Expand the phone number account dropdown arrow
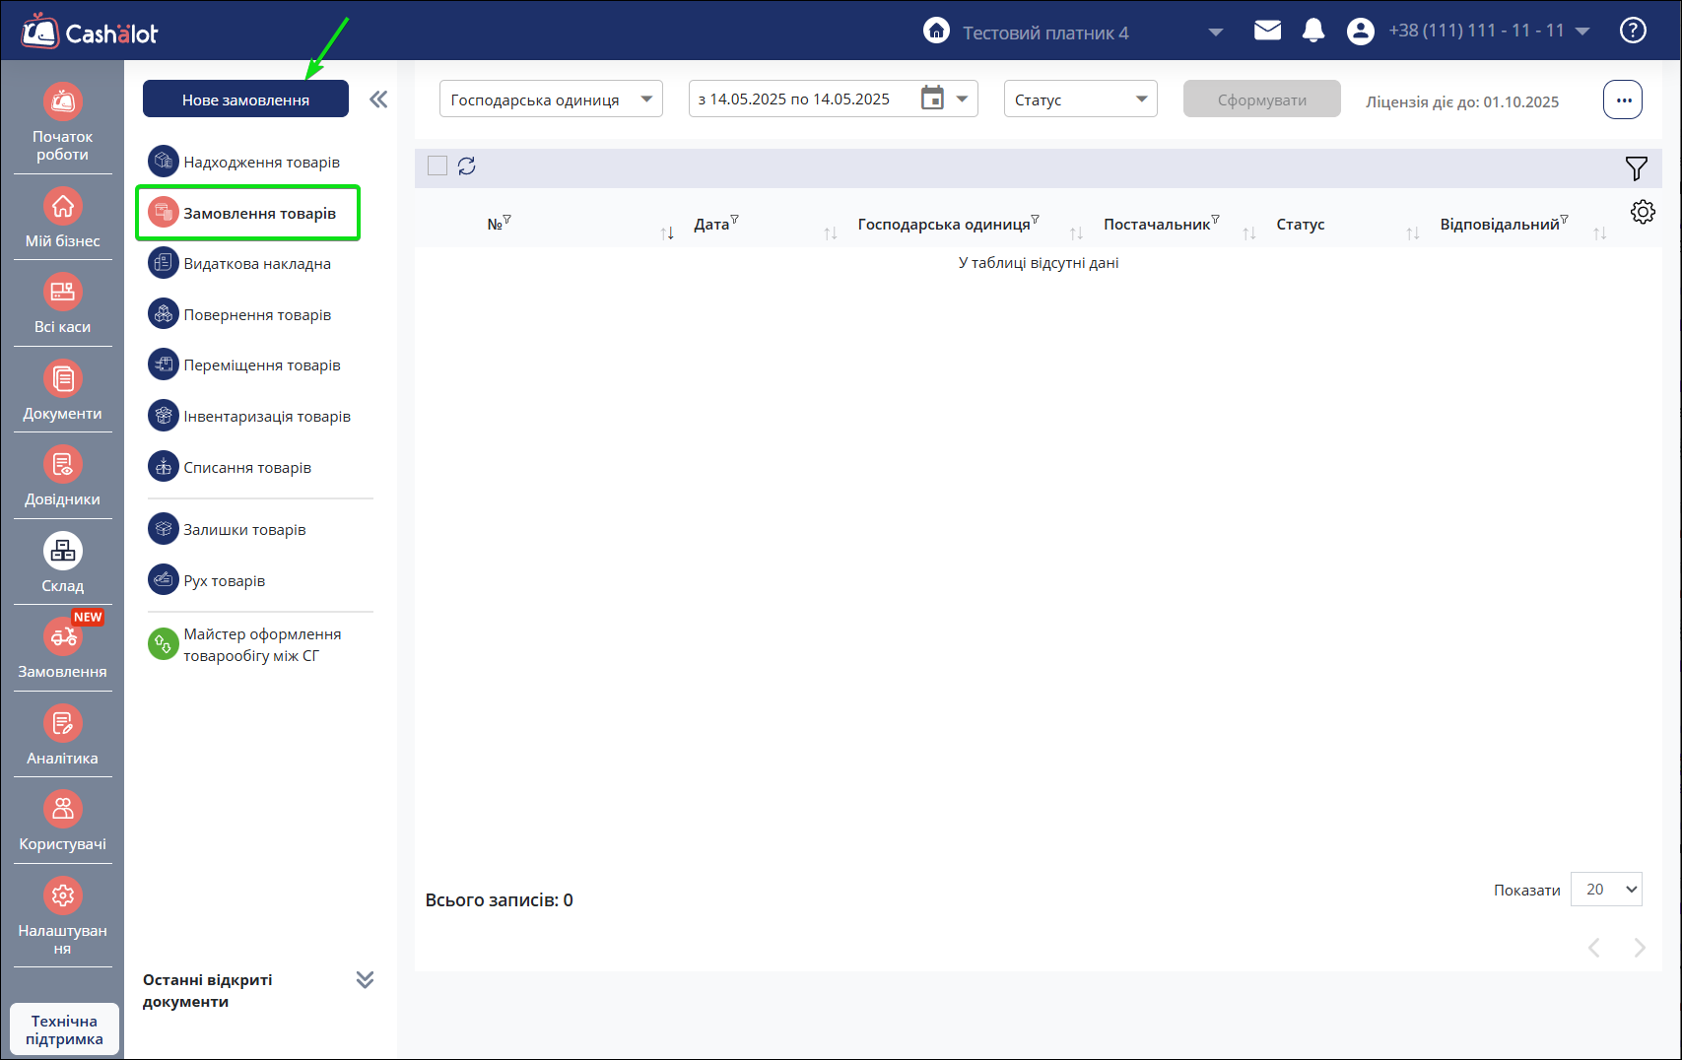Screen dimensions: 1682x1060 tap(1582, 32)
